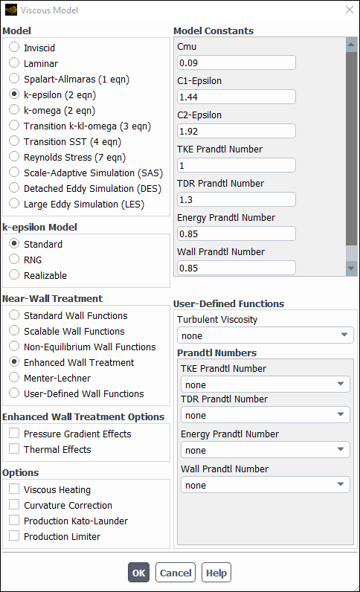Choose Reynolds Stress (7 eqn) model
Image resolution: width=360 pixels, height=592 pixels.
click(x=14, y=157)
